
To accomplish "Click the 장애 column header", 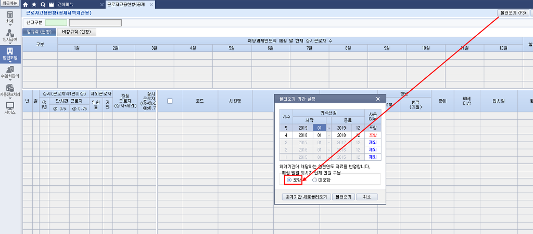I will tap(442, 101).
